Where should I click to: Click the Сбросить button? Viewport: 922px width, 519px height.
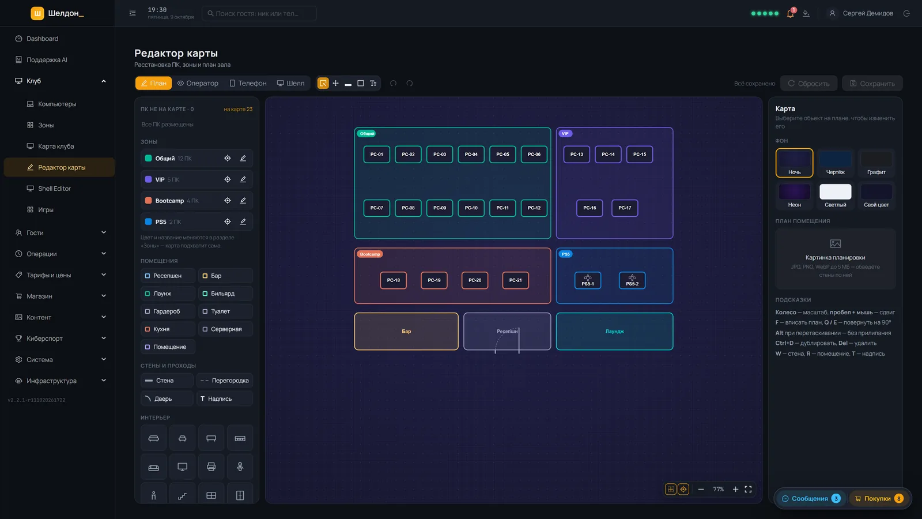[x=809, y=84]
